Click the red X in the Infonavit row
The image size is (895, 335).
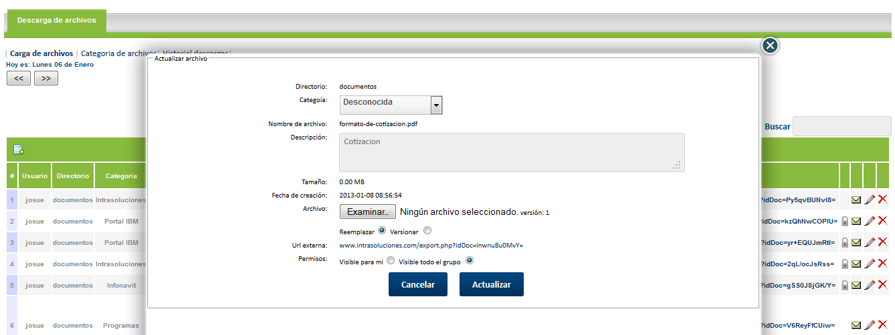coord(882,285)
